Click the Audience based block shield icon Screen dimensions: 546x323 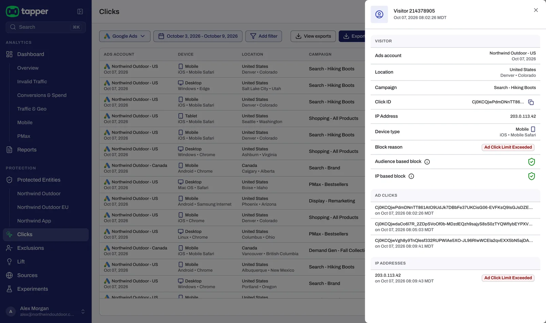click(531, 162)
